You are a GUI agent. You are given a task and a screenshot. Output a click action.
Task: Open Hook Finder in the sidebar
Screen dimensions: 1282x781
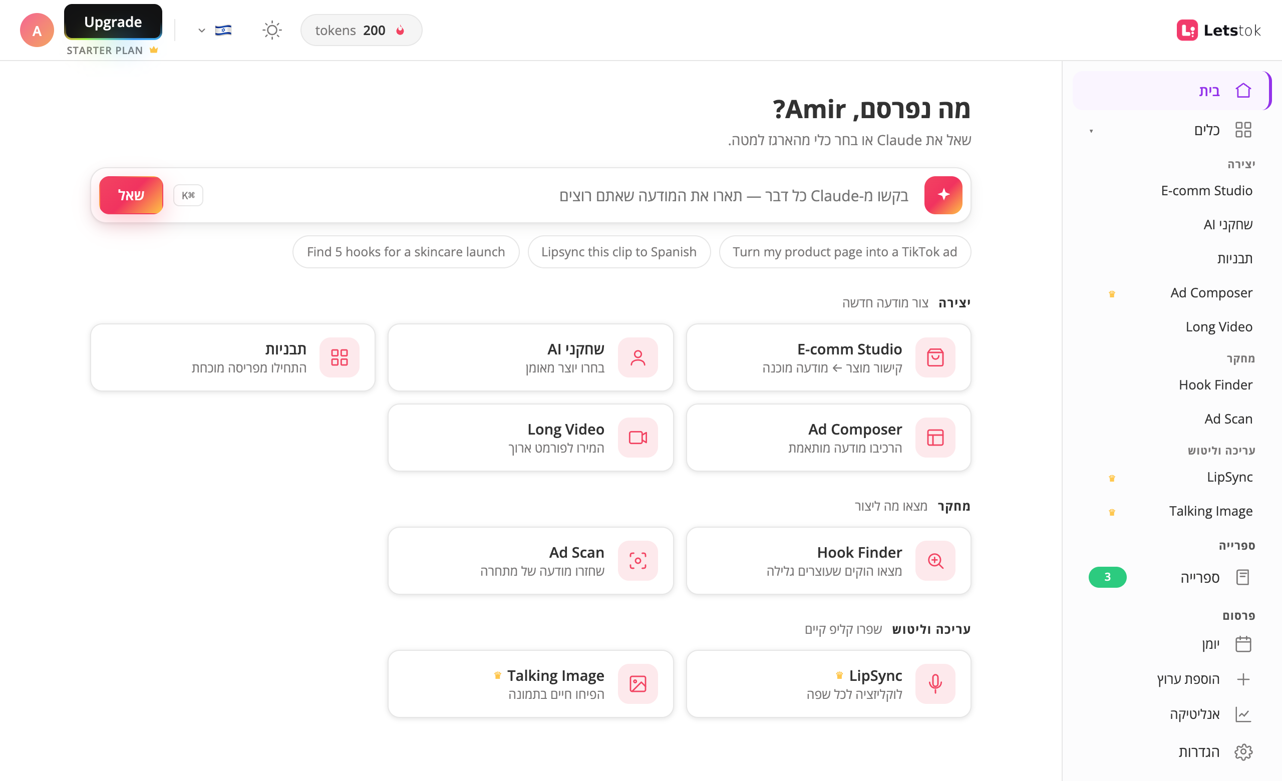pos(1215,385)
